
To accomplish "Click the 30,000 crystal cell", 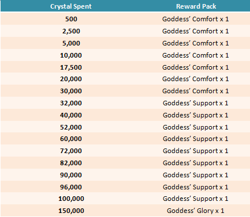I will 71,91.
